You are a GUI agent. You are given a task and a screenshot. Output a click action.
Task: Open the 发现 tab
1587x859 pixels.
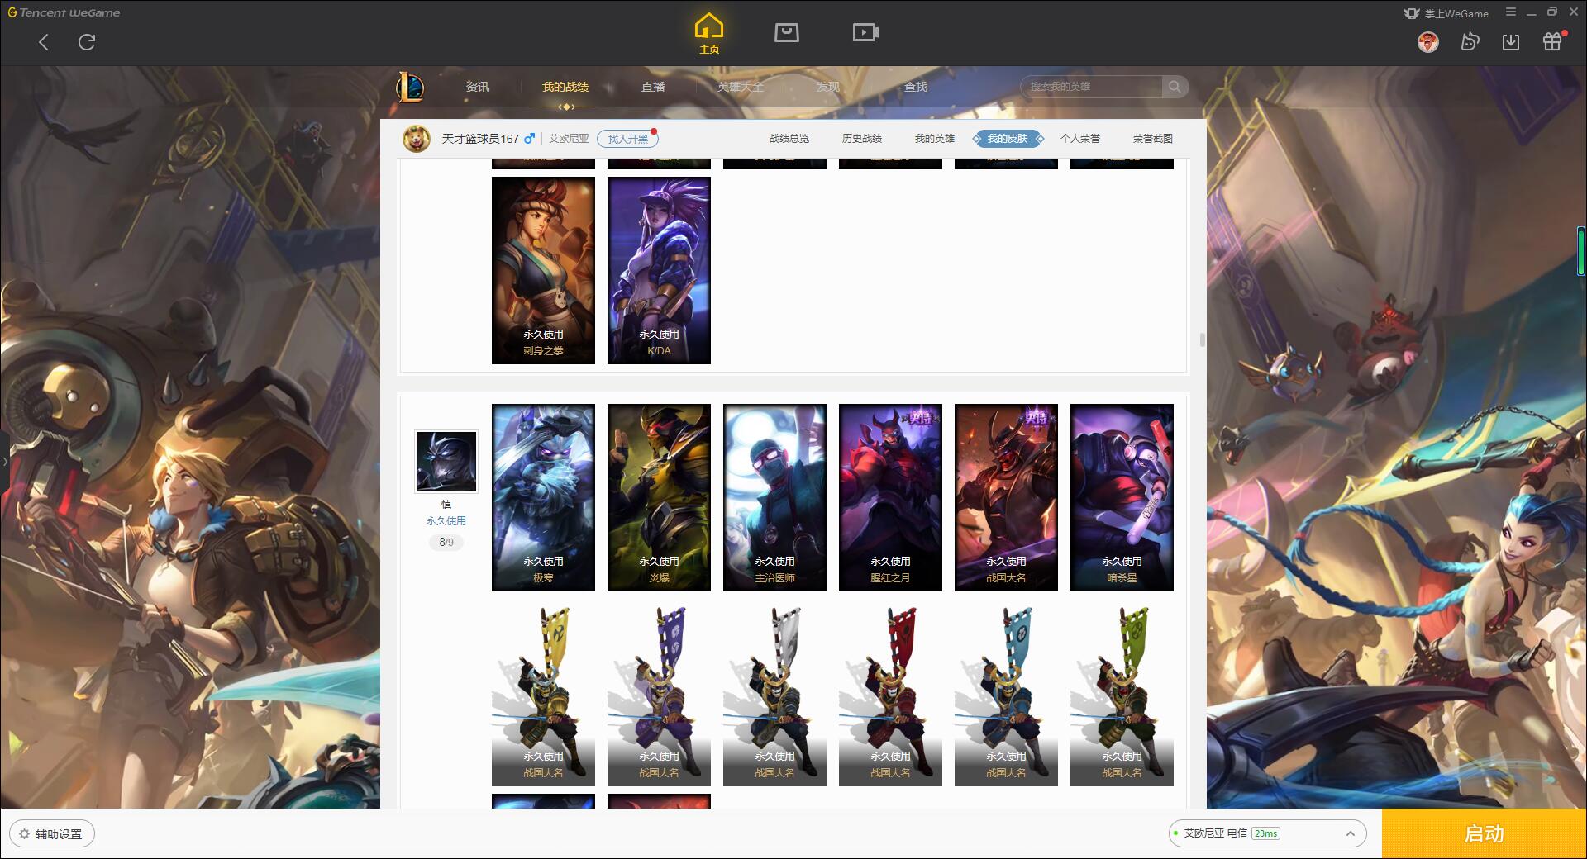[828, 87]
